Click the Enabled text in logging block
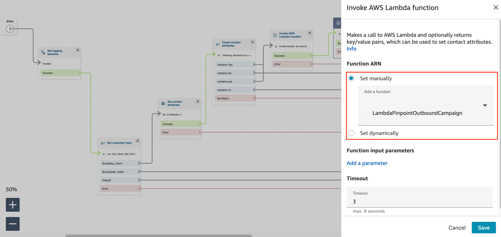 [47, 64]
